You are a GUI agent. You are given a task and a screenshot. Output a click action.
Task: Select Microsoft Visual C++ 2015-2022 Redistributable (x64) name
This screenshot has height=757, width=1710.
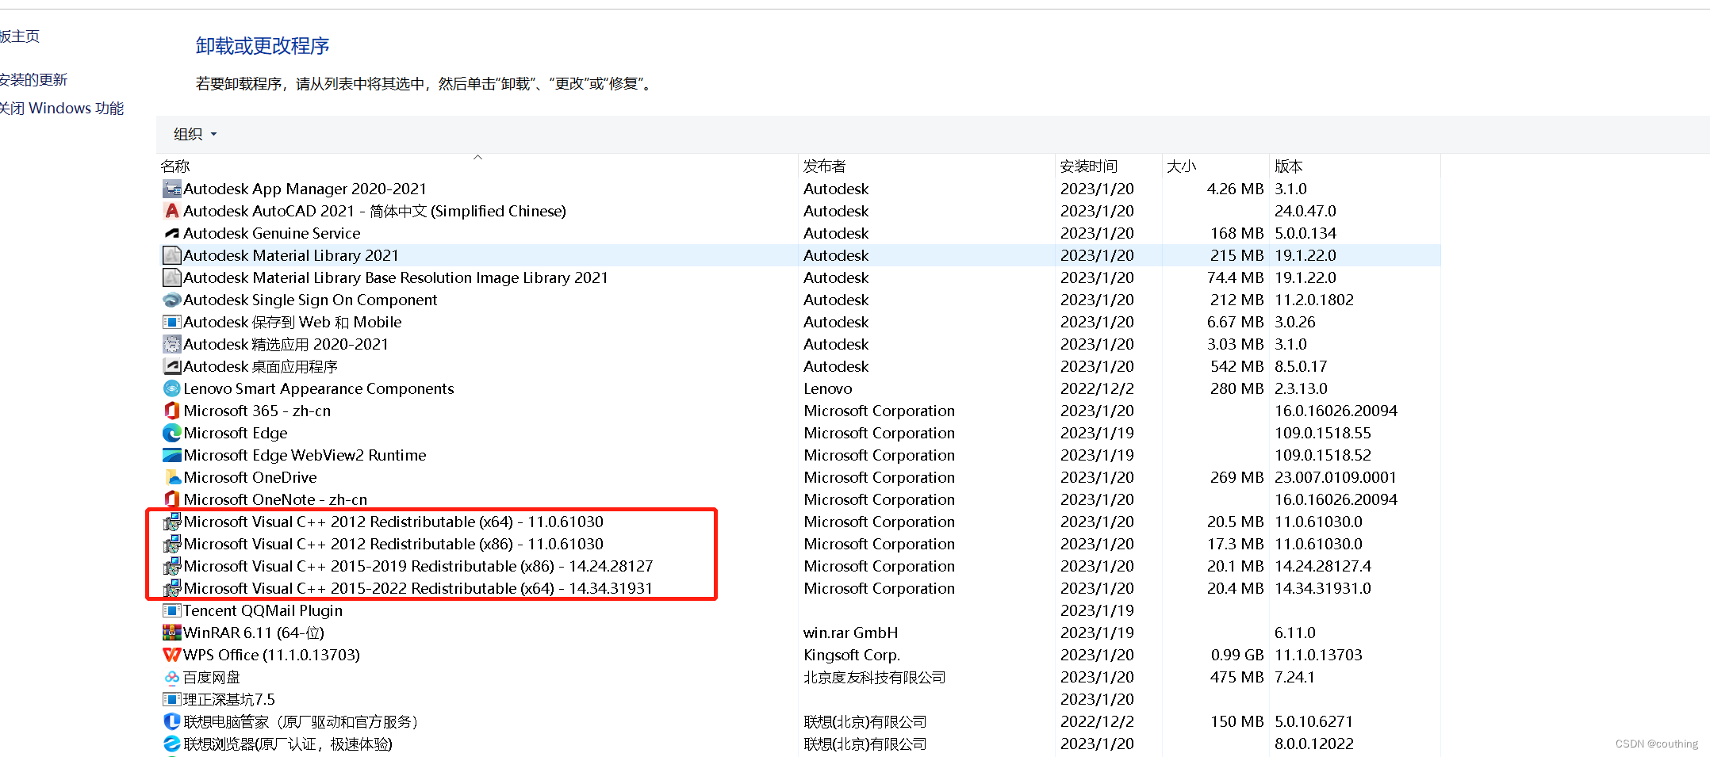[418, 588]
